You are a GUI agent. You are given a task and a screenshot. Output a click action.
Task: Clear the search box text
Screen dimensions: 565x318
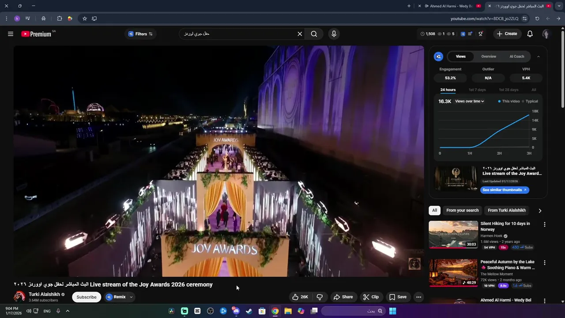pos(300,34)
